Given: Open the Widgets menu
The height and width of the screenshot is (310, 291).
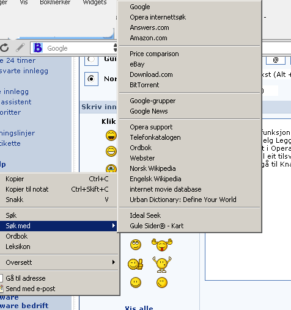Looking at the screenshot, I should click(95, 2).
